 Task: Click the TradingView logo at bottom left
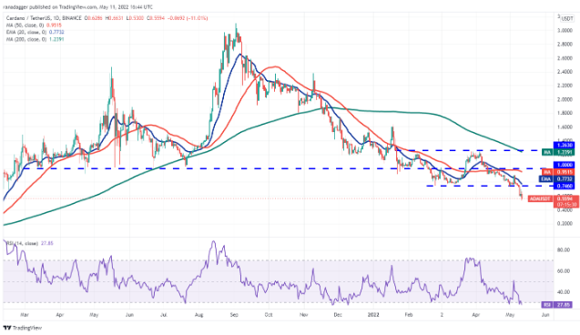pos(22,328)
